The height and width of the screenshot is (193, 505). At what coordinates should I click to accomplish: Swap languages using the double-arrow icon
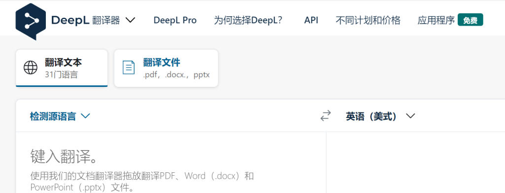tap(325, 116)
